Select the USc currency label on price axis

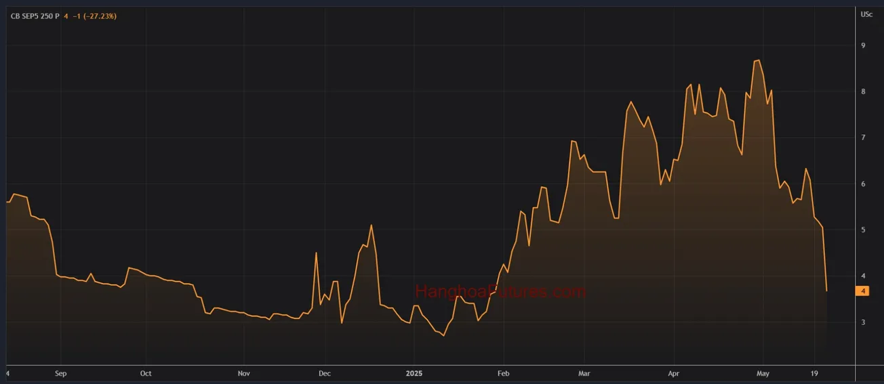click(866, 14)
